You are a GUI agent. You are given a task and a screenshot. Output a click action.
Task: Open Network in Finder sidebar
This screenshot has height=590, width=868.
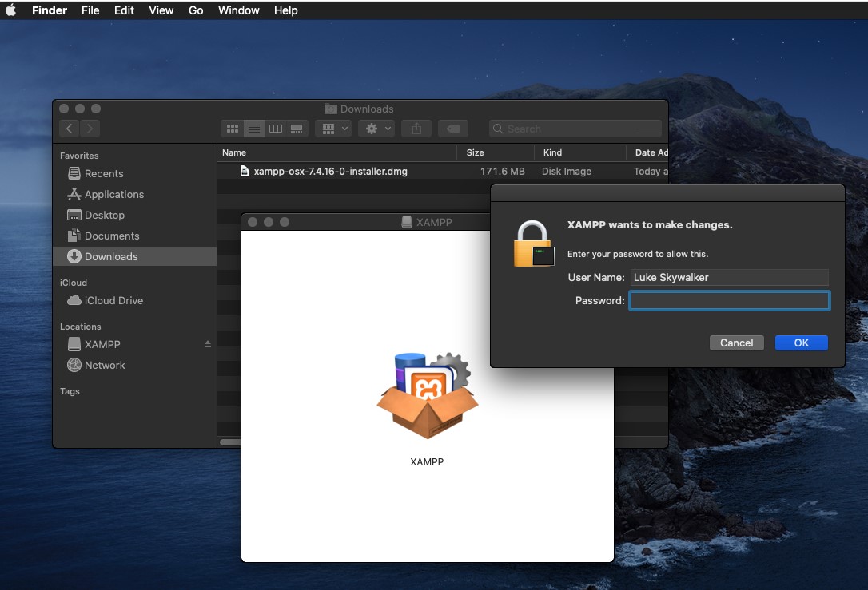pos(134,365)
